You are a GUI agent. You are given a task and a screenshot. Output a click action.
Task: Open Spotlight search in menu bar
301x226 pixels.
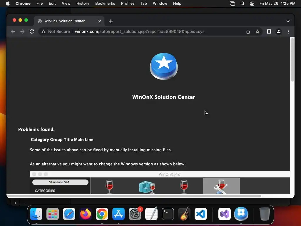(x=243, y=4)
